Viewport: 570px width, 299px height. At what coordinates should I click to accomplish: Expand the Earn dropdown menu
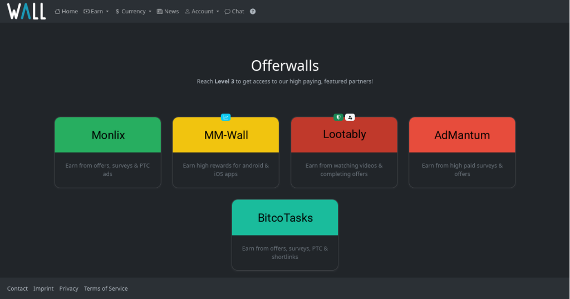click(x=96, y=11)
